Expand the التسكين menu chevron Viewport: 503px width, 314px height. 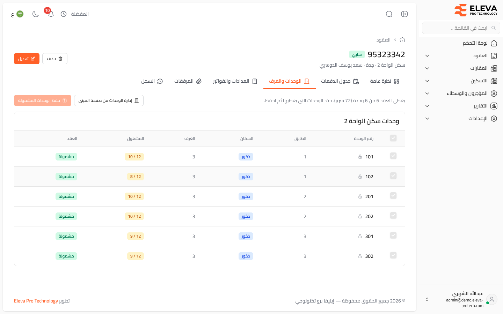[x=427, y=81]
